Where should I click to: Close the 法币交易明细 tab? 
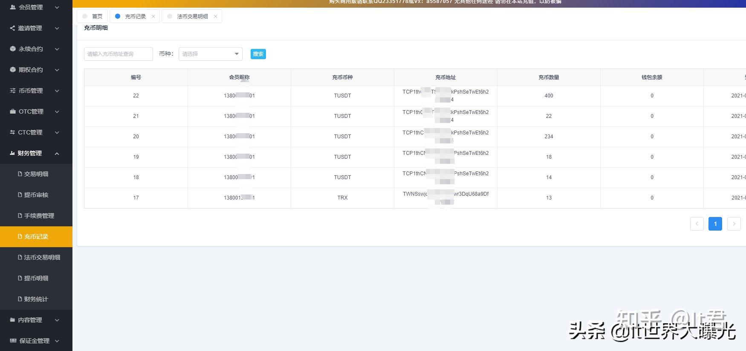[216, 17]
